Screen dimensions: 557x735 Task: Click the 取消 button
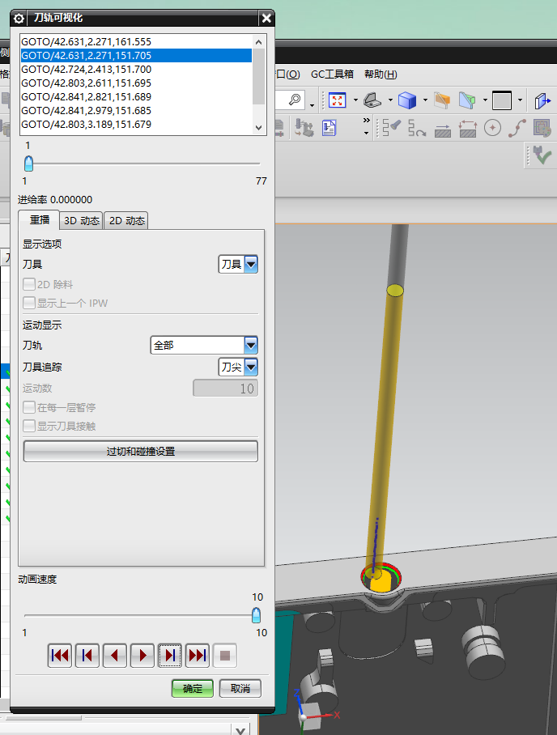coord(240,689)
